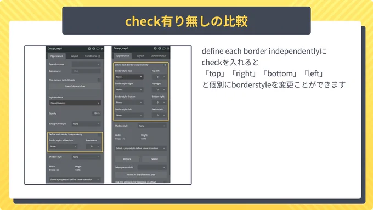Viewport: 373px width, 210px height.
Task: Click the Replace button
Action: pos(127,159)
